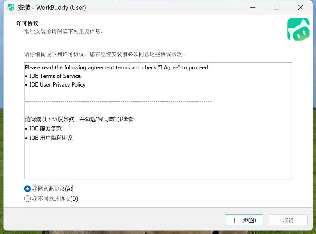The height and width of the screenshot is (234, 316).
Task: Click the 许可协议 page heading
Action: click(x=27, y=23)
